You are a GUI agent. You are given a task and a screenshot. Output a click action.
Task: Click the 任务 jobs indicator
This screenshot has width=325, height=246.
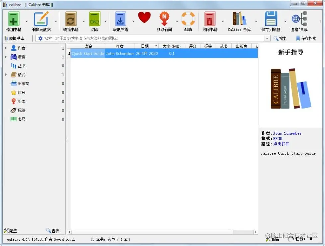pos(300,239)
